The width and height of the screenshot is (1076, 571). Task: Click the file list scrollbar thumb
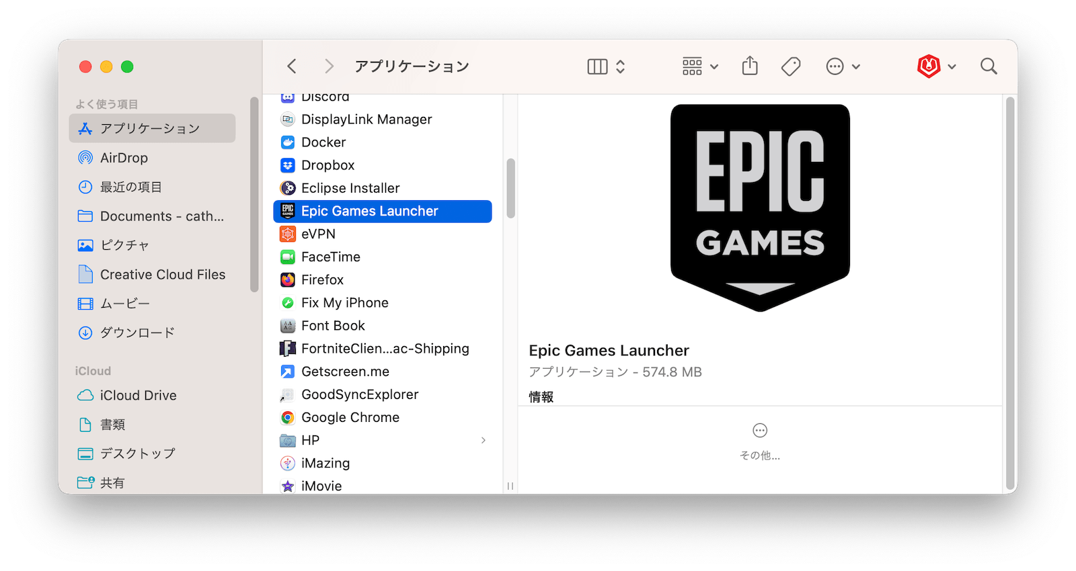[x=511, y=188]
